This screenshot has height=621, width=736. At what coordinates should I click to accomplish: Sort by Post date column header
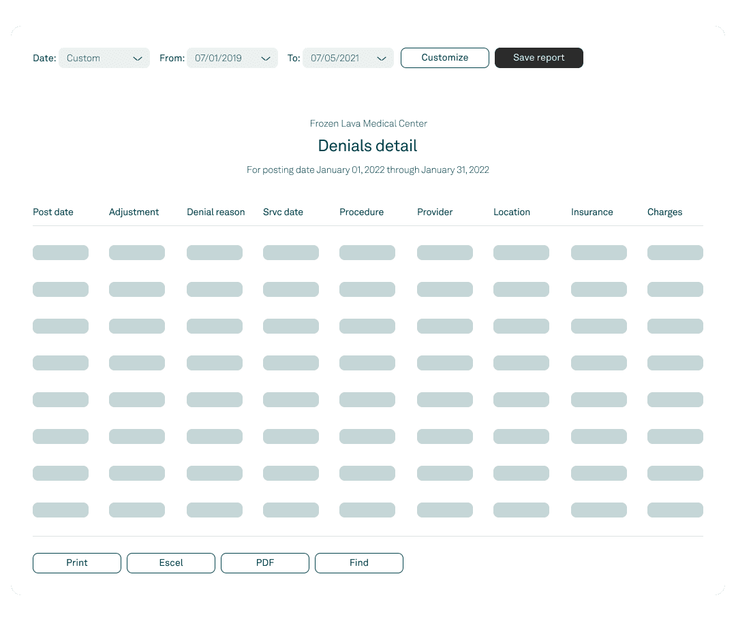click(53, 212)
